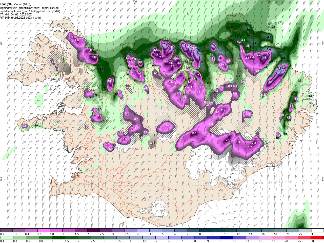Select the bright magenta 0.5 swatch in upper legend
The width and height of the screenshot is (324, 243).
point(44,230)
